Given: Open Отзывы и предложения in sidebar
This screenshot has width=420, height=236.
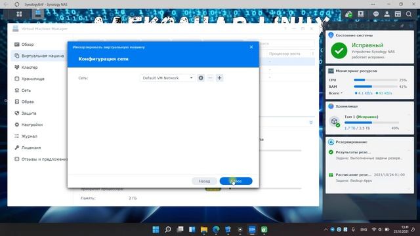Looking at the screenshot, I should click(41, 159).
